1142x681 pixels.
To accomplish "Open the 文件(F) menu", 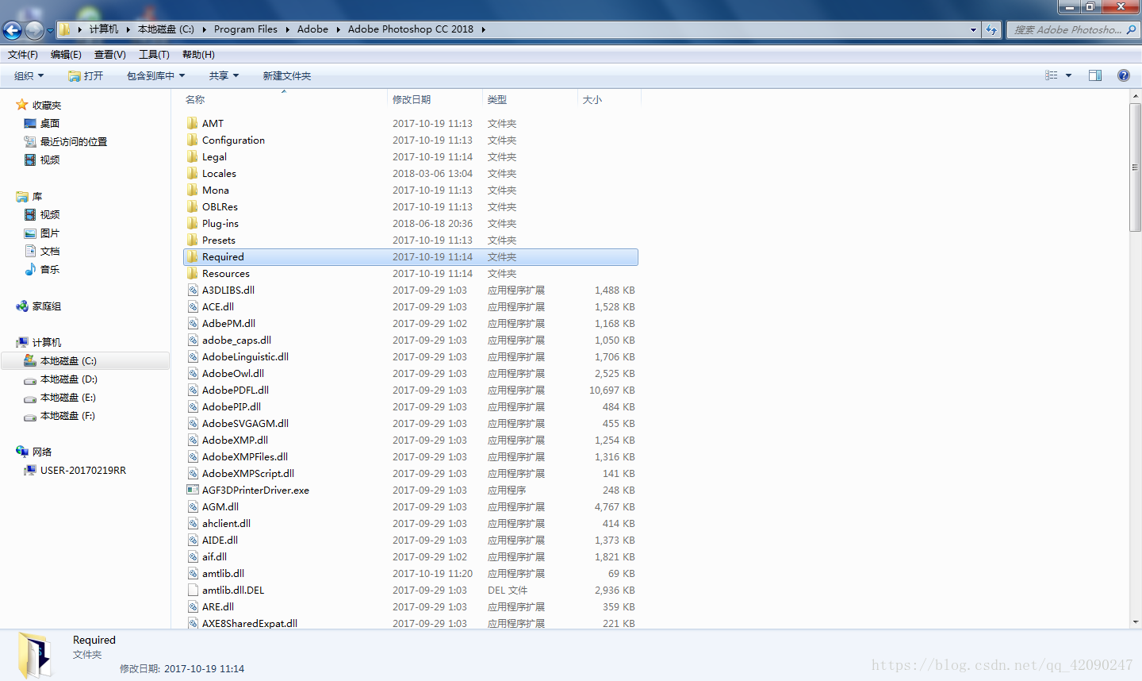I will point(23,54).
